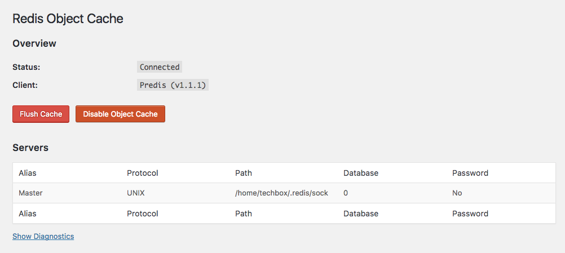565x253 pixels.
Task: Select the Connected status value
Action: coord(160,67)
